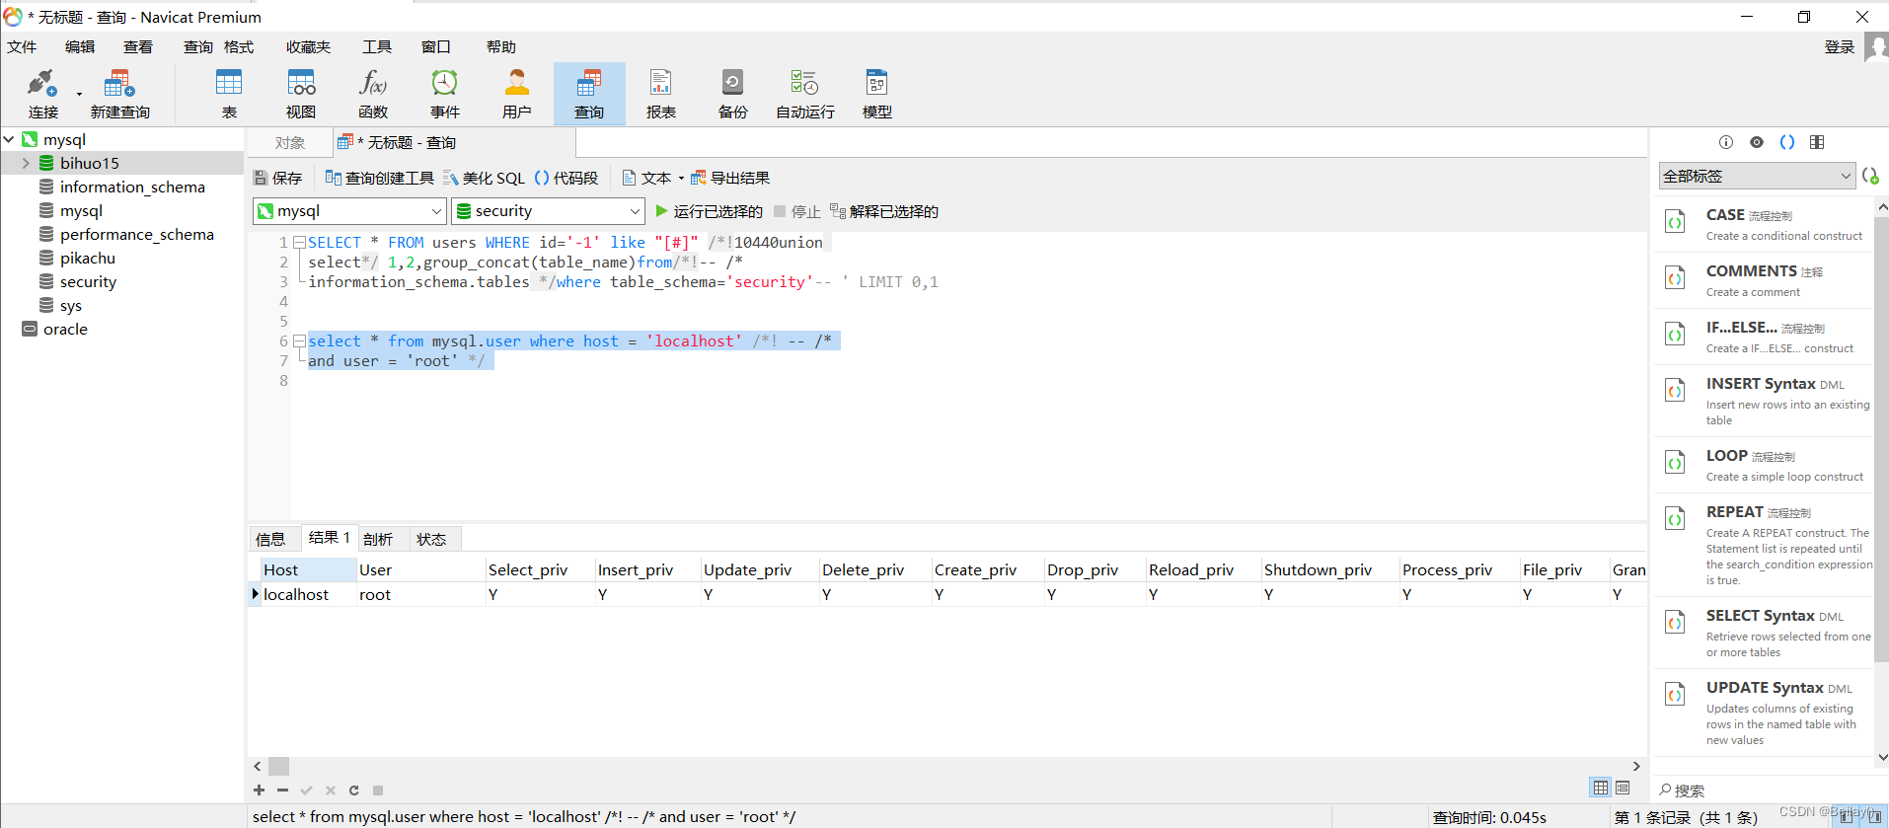Screen dimensions: 1889x828
Task: Open the 查看 menu
Action: coord(138,46)
